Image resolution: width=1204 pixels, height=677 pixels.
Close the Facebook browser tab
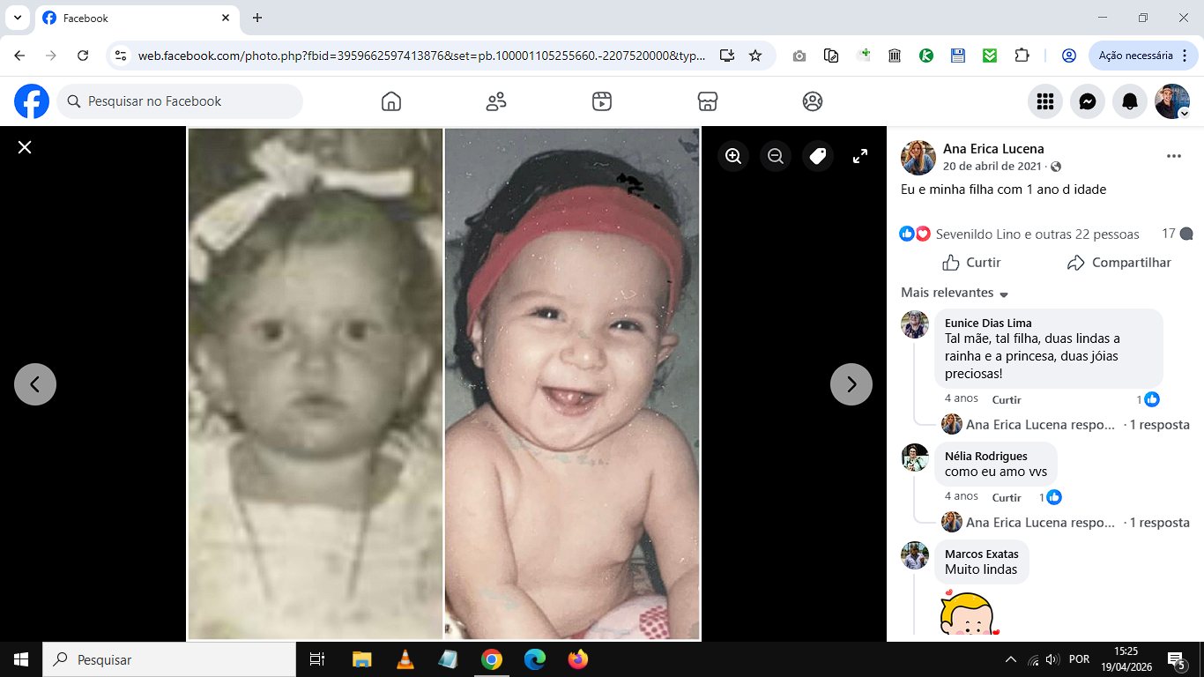[x=226, y=18]
